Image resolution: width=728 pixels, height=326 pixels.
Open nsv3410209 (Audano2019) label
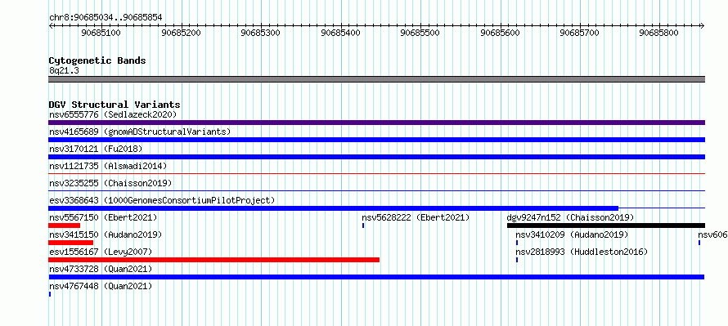coord(572,234)
